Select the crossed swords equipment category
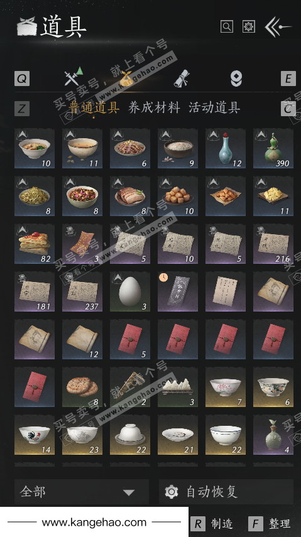Viewport: 301px width, 537px height. [x=73, y=77]
